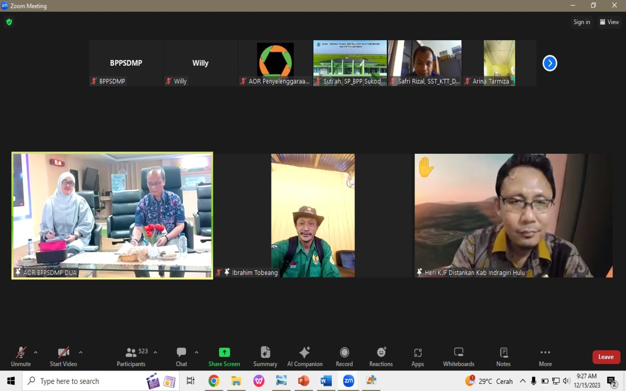626x391 pixels.
Task: Open the Reactions picker
Action: tap(381, 357)
